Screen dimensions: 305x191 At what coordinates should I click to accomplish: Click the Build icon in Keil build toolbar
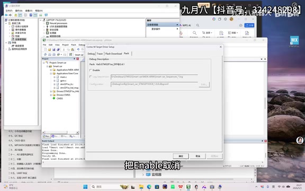point(50,54)
